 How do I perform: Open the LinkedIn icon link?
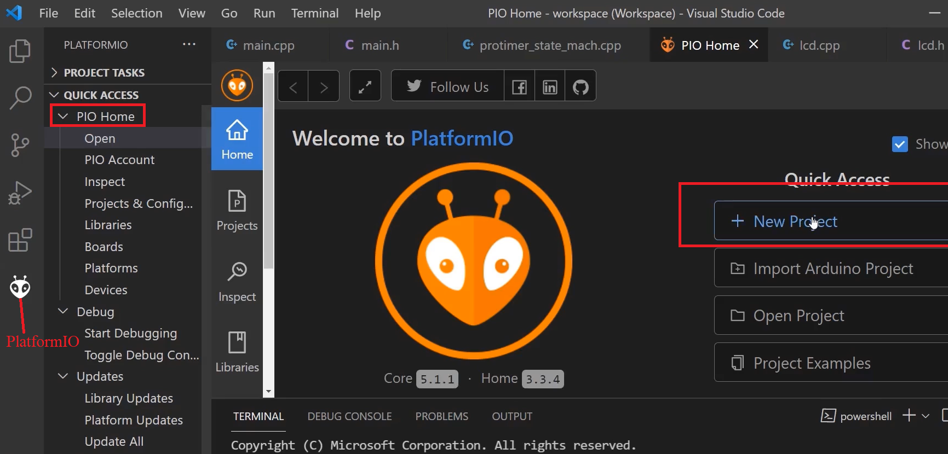pos(550,86)
